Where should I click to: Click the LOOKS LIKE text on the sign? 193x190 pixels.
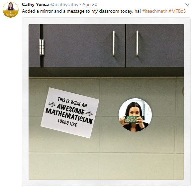coord(67,123)
